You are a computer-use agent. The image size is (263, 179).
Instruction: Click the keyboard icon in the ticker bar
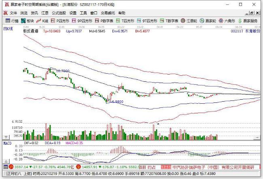tap(6, 167)
